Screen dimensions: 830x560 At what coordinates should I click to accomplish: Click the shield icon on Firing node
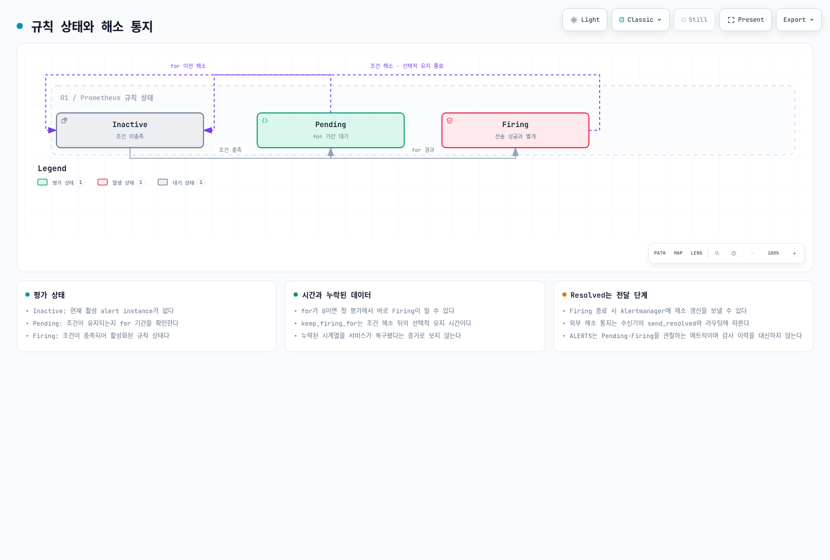click(450, 120)
